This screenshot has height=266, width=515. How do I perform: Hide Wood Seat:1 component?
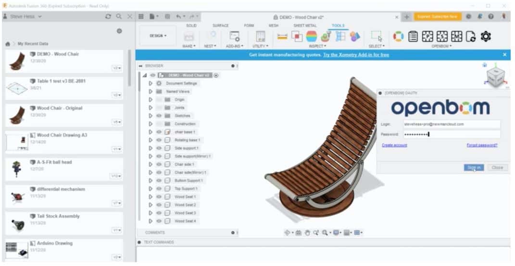pyautogui.click(x=159, y=197)
